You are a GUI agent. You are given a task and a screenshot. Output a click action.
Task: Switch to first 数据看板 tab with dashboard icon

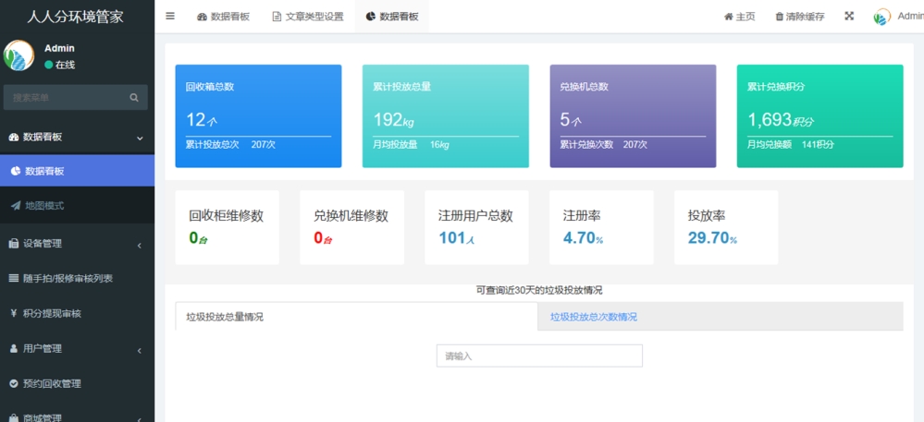pos(223,17)
